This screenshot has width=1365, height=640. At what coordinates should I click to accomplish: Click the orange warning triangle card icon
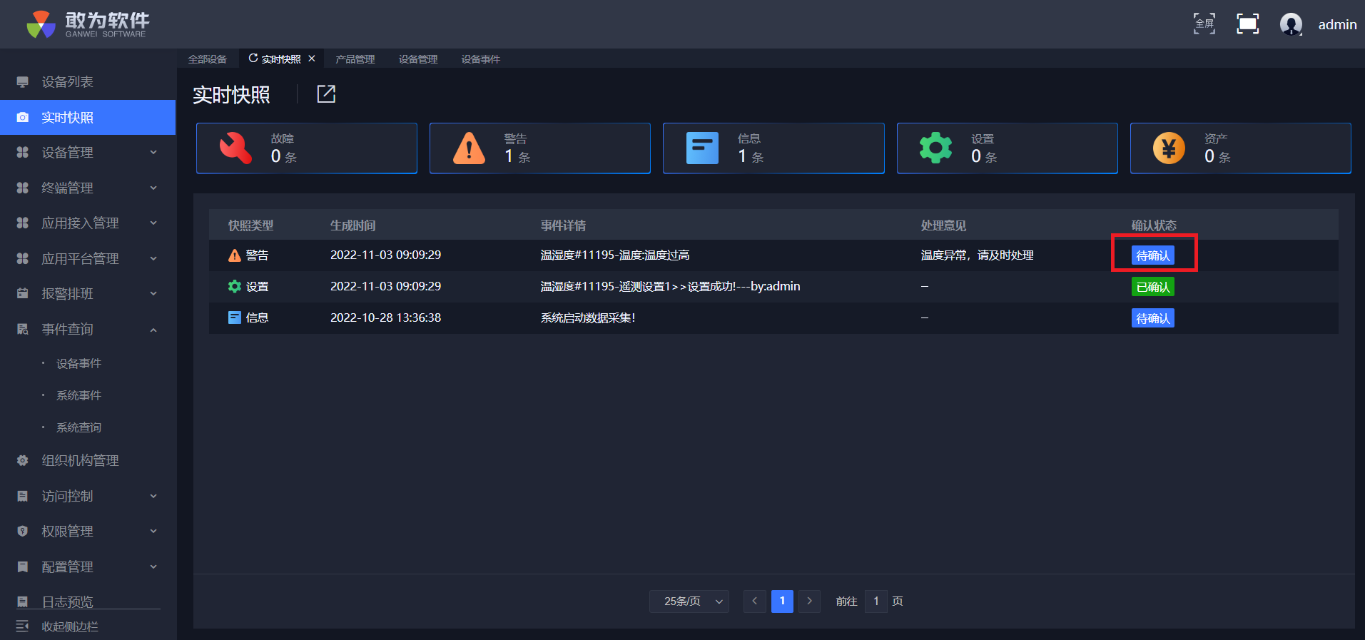[x=469, y=148]
